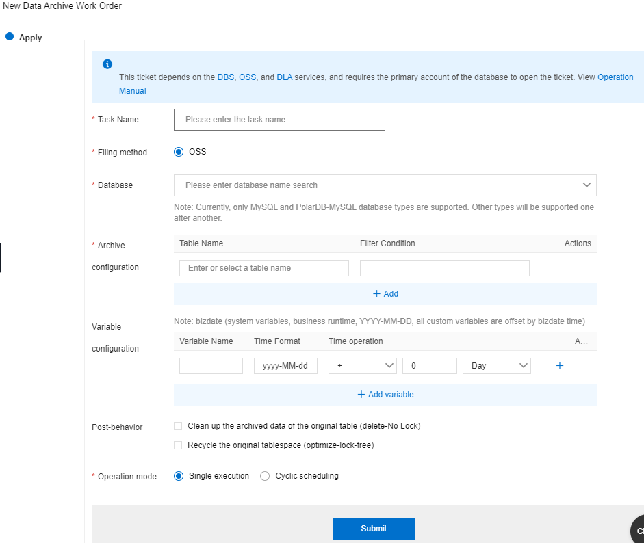Open the DLA service link
The image size is (644, 543).
point(284,77)
